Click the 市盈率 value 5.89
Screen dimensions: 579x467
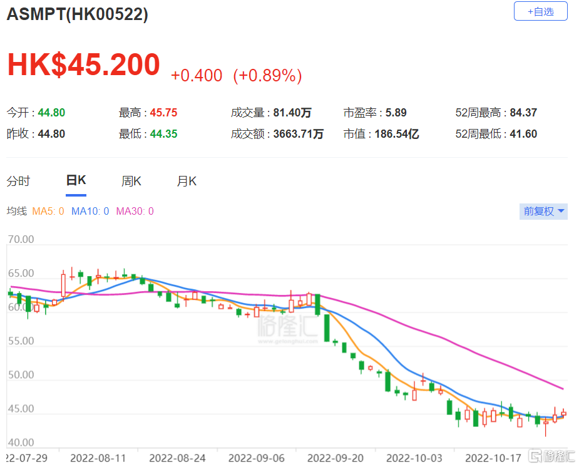click(396, 113)
